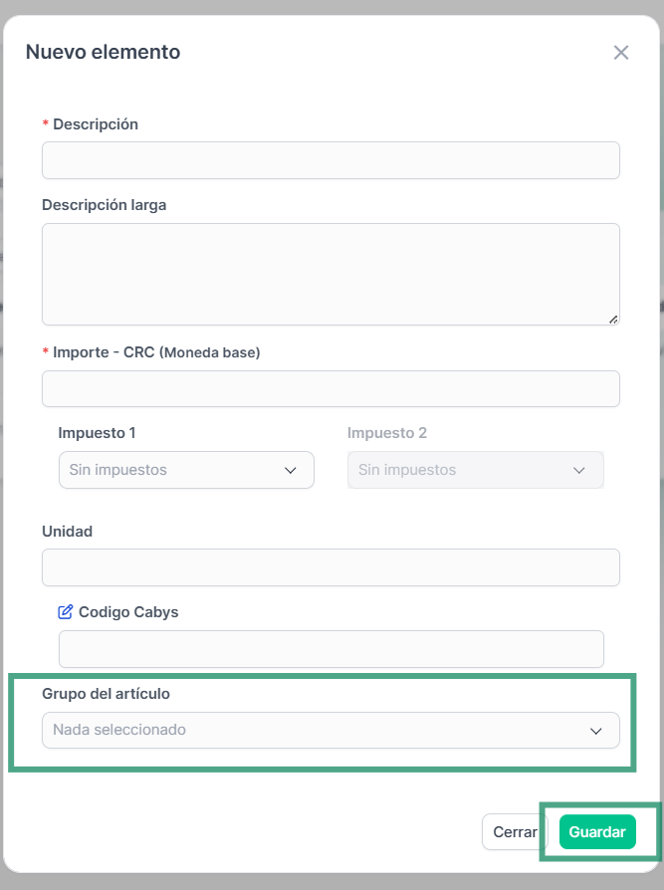
Task: Click the Codigo Cabys input field
Action: [x=332, y=649]
